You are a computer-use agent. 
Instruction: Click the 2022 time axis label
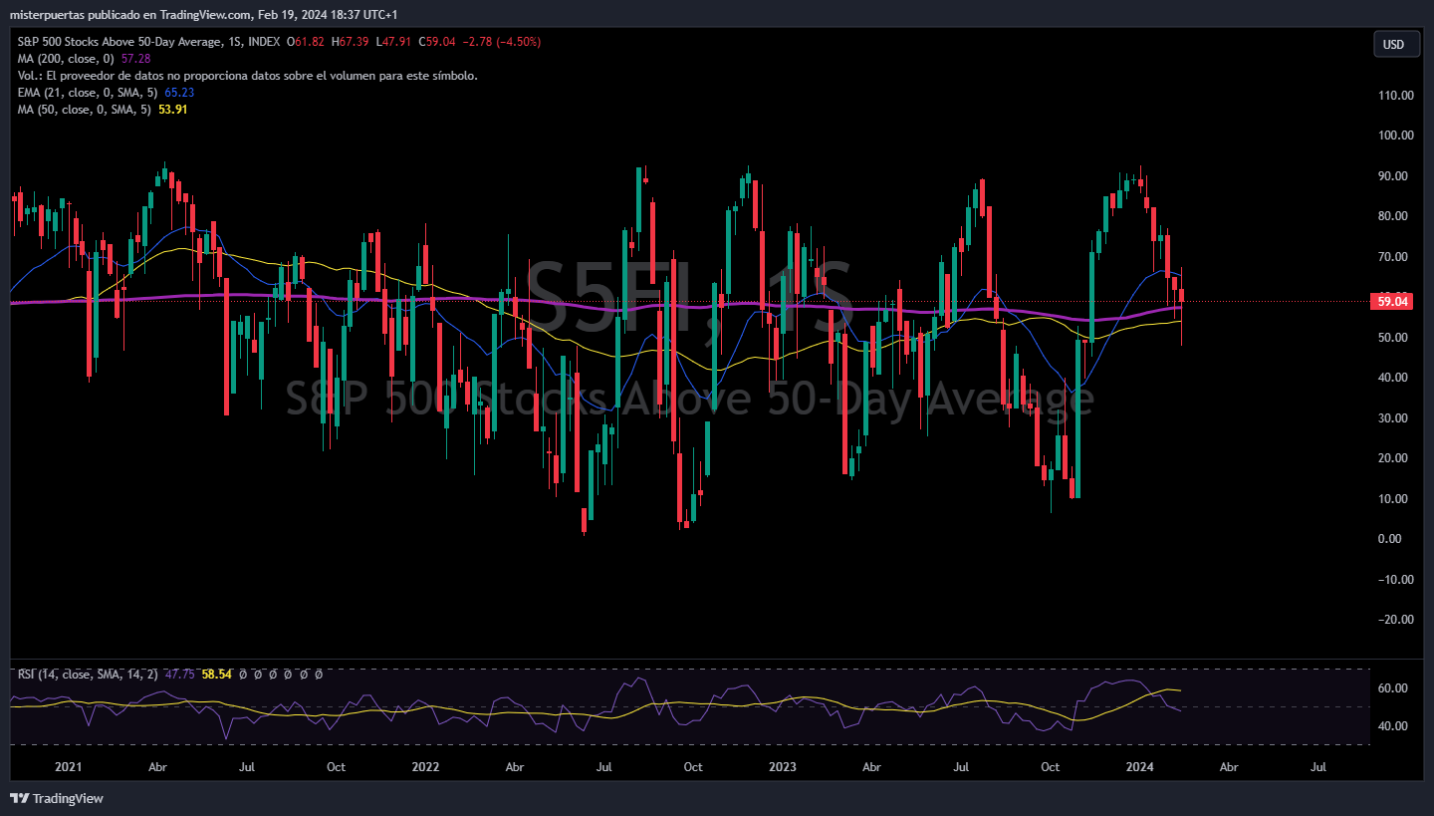click(x=425, y=767)
